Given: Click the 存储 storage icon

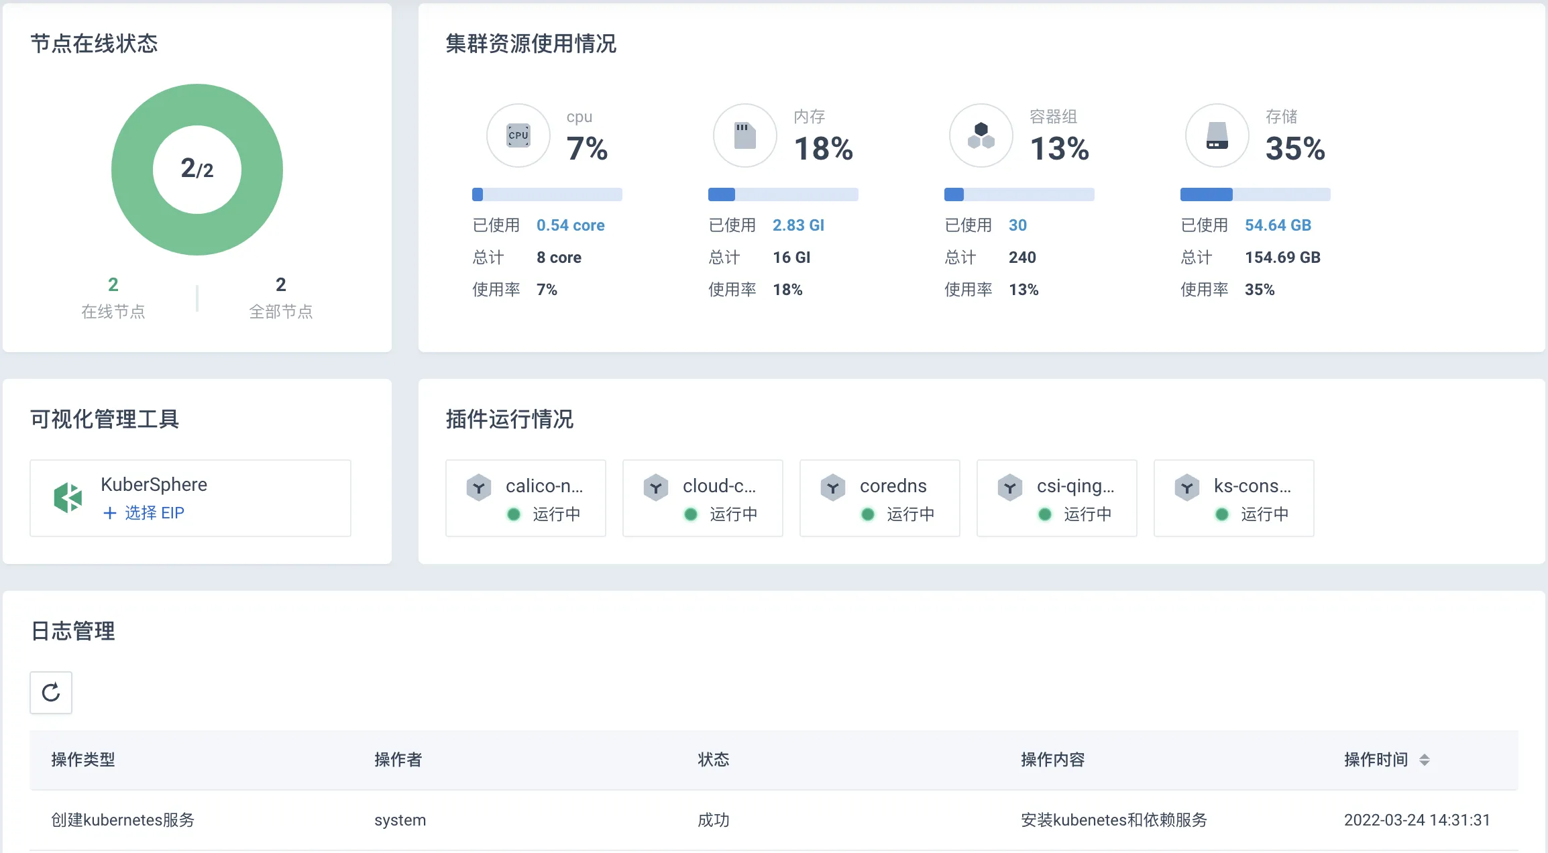Looking at the screenshot, I should (x=1217, y=135).
